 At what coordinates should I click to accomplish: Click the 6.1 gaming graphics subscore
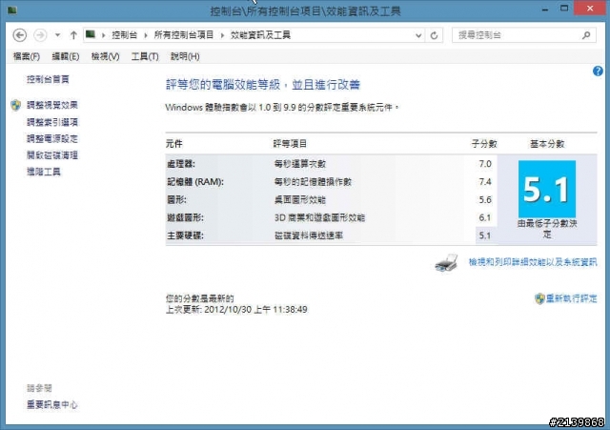coord(485,217)
